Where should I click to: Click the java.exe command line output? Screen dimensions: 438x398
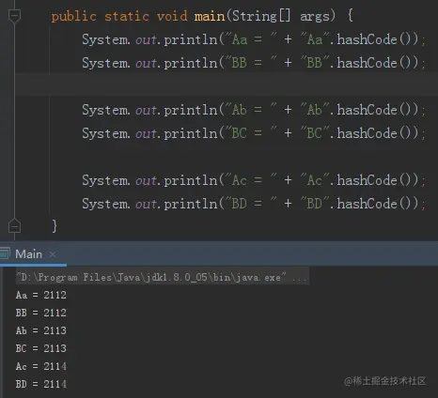click(x=163, y=277)
